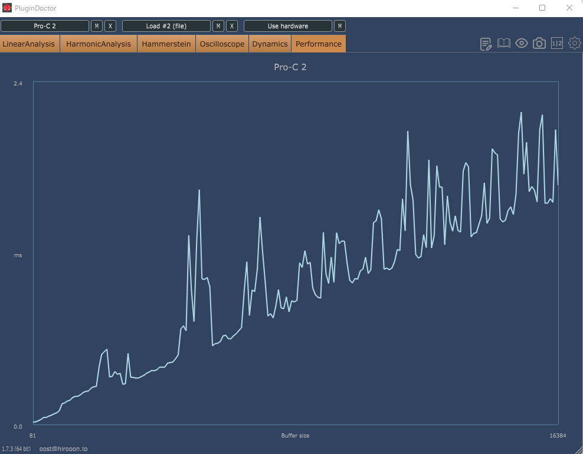
Task: Click the 81 x-axis minimum value
Action: click(x=32, y=435)
